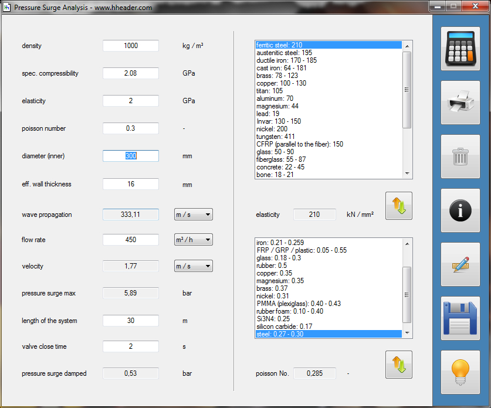Select 'PMMA (plexiglass): 0.40 - 0.43' entry
This screenshot has height=408, width=491.
coord(329,304)
